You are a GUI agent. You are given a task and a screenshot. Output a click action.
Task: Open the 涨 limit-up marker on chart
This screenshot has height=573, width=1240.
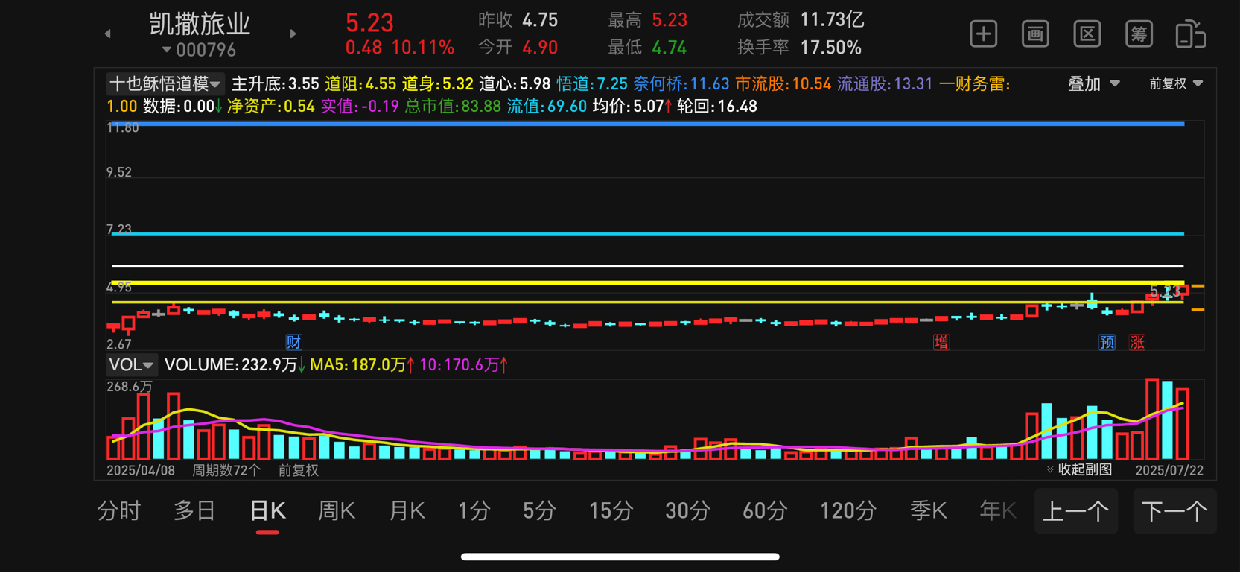(x=1137, y=342)
